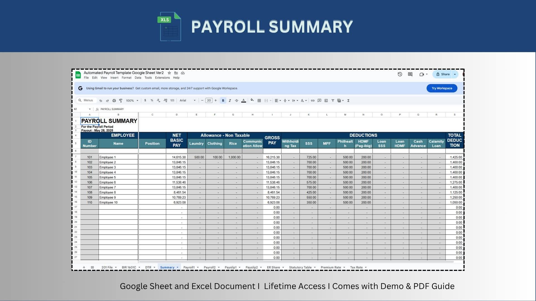
Task: Open the comments panel icon
Action: coord(410,74)
